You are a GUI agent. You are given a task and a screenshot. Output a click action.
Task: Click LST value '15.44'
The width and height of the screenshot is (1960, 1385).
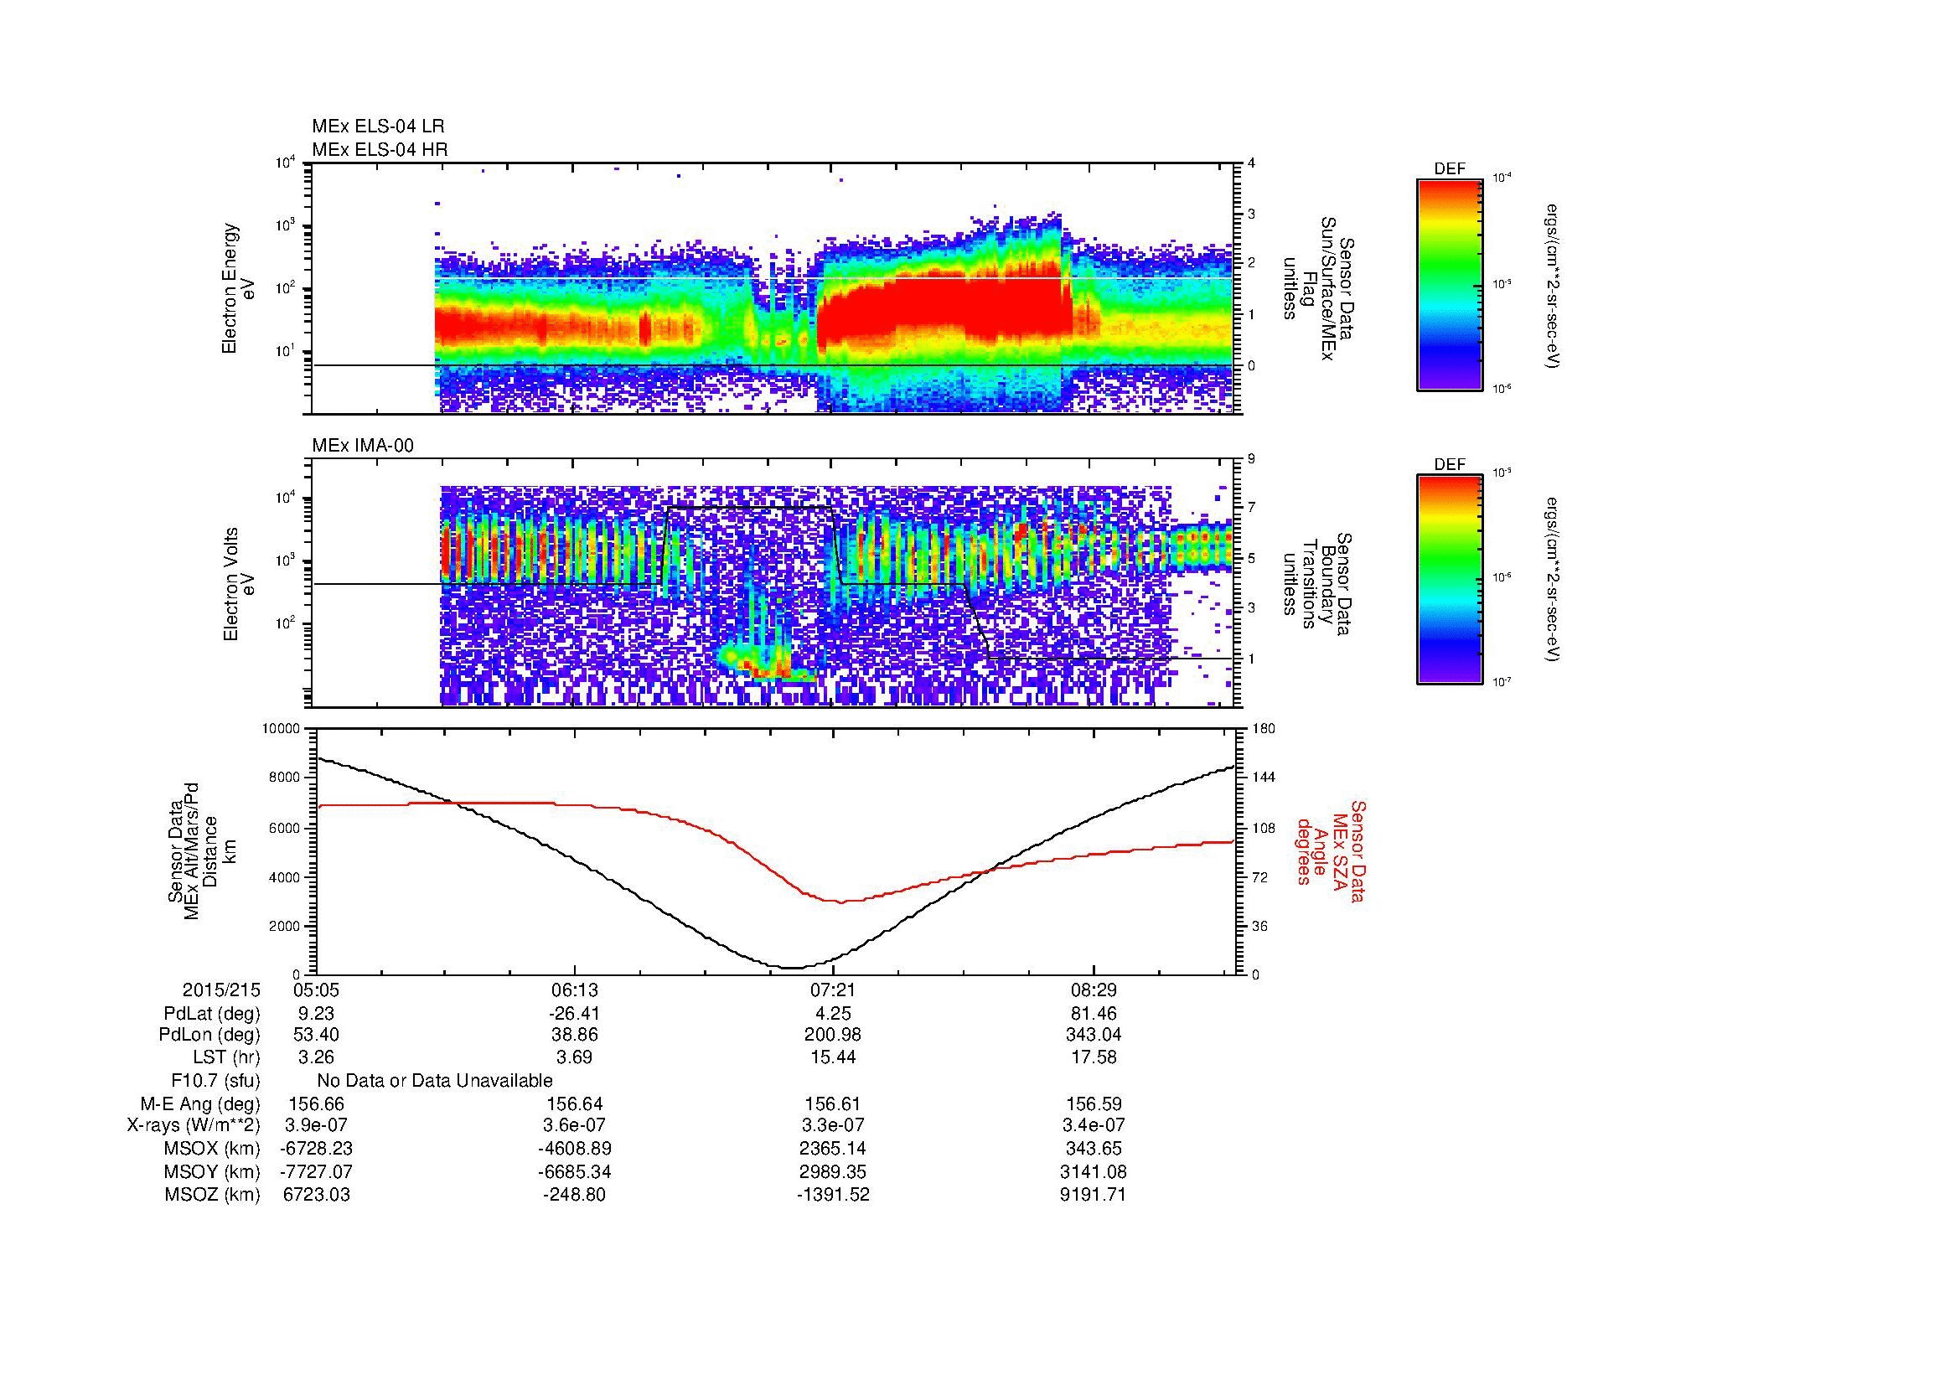[833, 1057]
